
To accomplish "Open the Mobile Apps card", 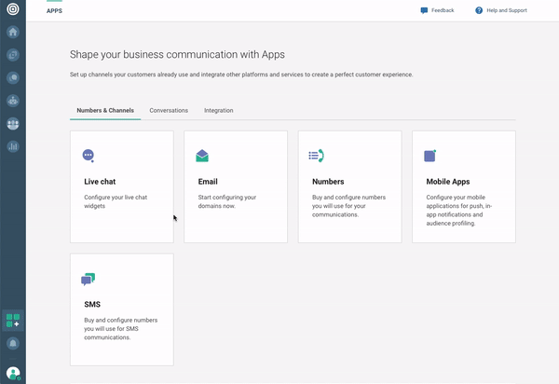I will [463, 186].
